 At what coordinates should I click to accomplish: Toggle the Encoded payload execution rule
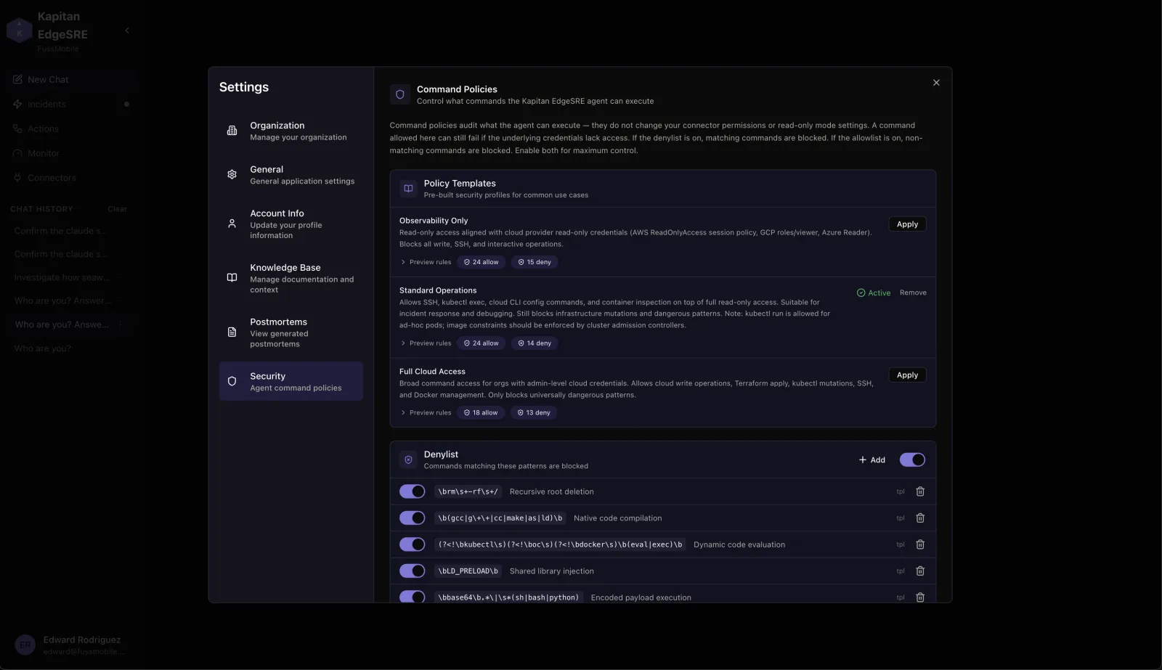pyautogui.click(x=412, y=597)
